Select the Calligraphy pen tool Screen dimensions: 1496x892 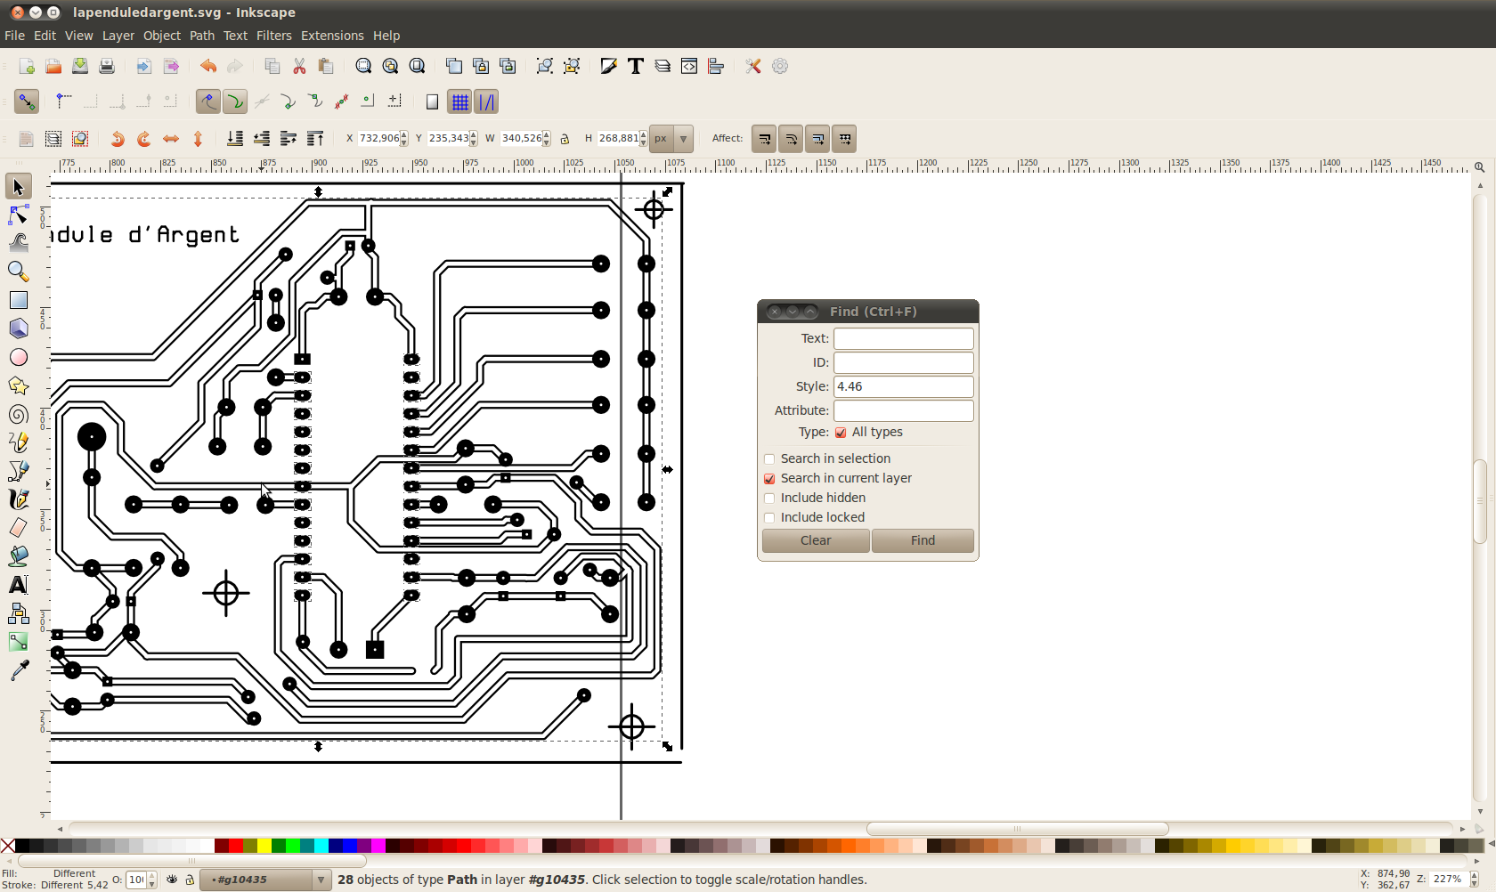(x=18, y=499)
